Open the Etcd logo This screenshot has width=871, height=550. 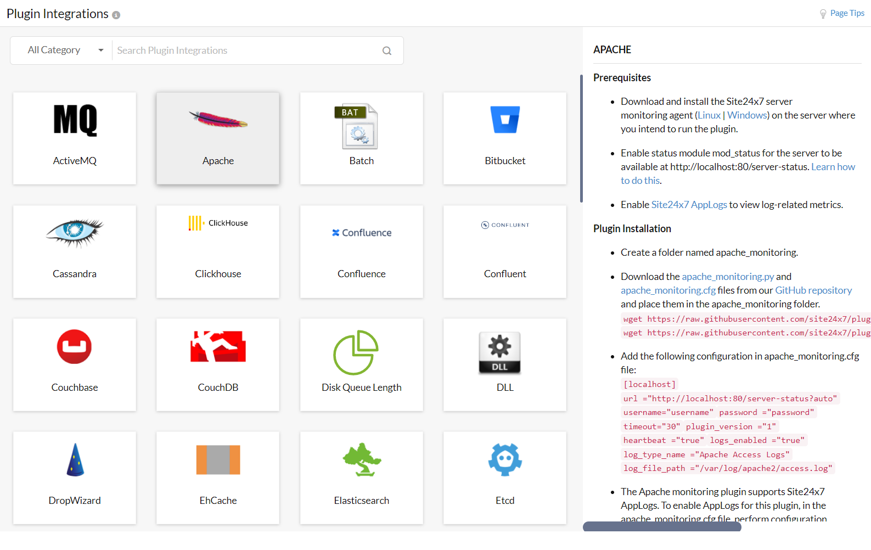(505, 459)
